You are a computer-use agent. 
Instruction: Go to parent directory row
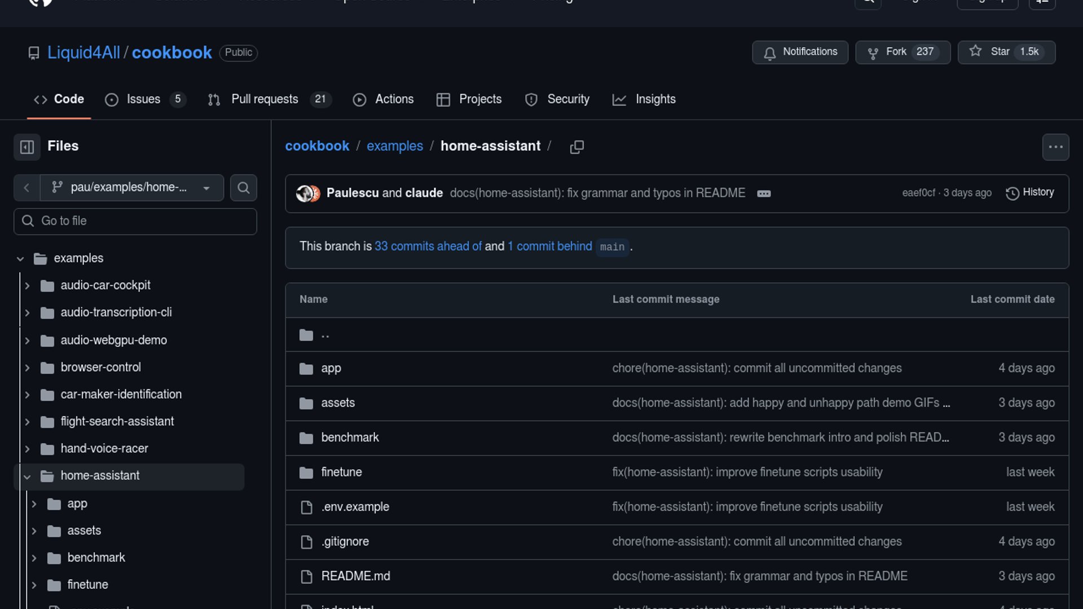coord(325,335)
